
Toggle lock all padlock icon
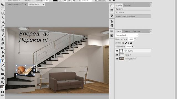pyautogui.click(x=131, y=43)
